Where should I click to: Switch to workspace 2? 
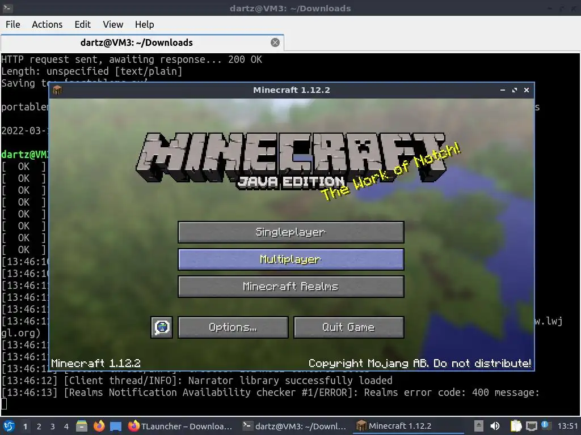[39, 427]
